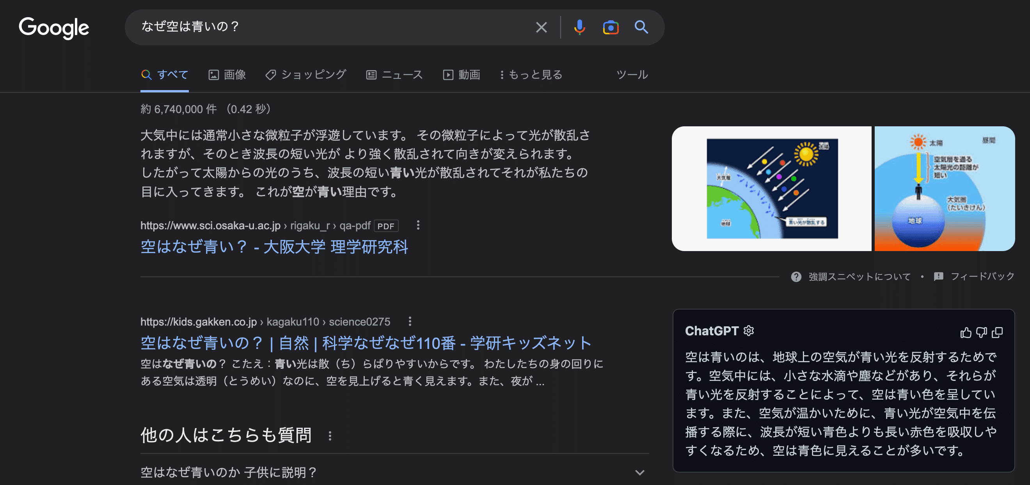Open options menu for Osaka University result
1030x485 pixels.
(418, 225)
